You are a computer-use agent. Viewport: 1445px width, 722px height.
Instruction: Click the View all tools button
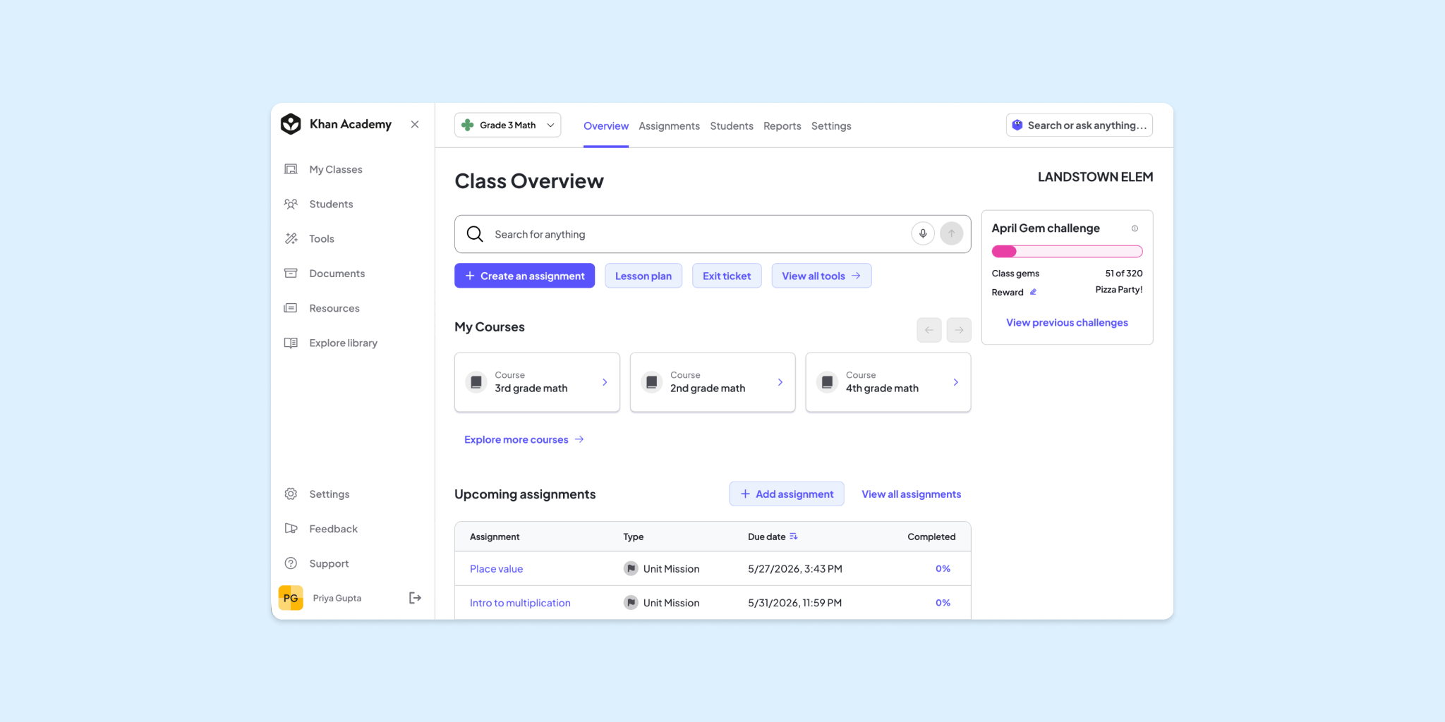click(821, 276)
